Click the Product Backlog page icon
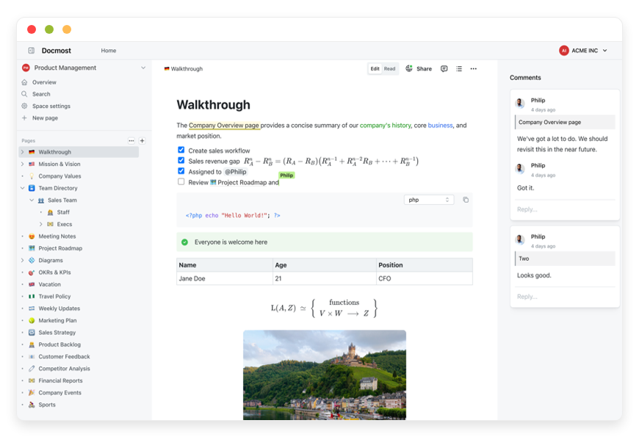Viewport: 639px width, 437px height. coord(32,344)
